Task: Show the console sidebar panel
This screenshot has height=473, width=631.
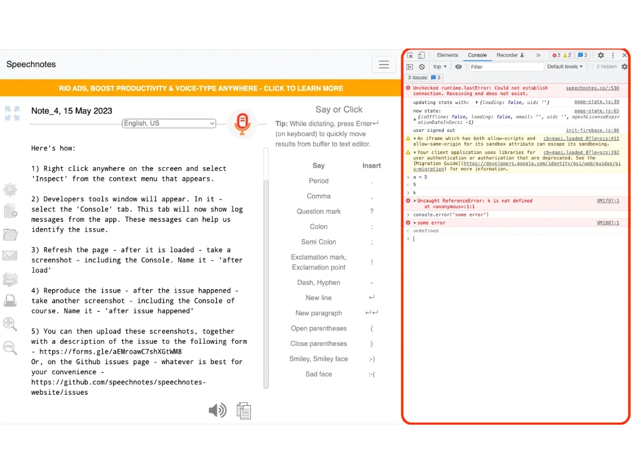Action: (x=410, y=67)
